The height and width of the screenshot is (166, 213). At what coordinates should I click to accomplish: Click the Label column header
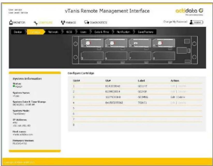[x=141, y=81]
